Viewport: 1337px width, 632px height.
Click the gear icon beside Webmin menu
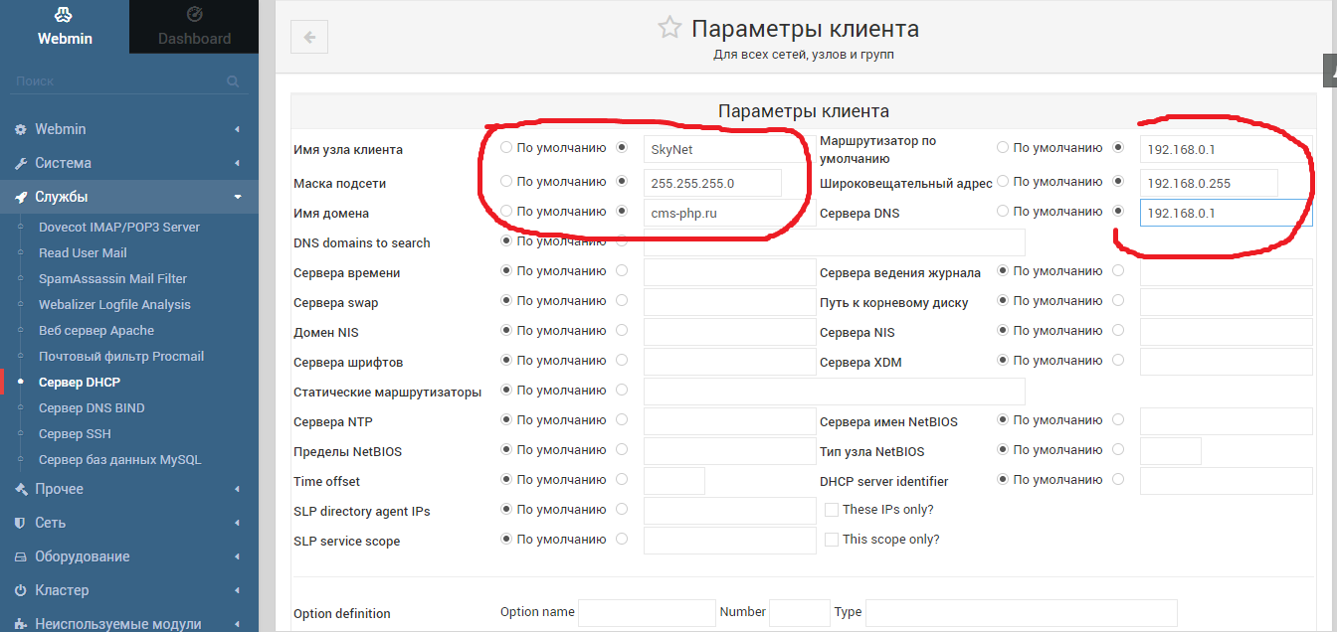(x=20, y=129)
